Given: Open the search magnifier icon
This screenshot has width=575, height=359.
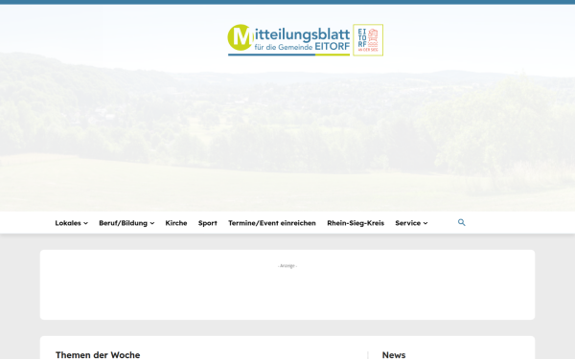Looking at the screenshot, I should [461, 222].
